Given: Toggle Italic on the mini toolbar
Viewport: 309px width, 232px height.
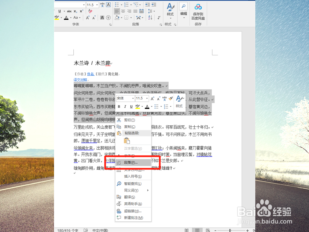Looking at the screenshot, I should point(125,107).
